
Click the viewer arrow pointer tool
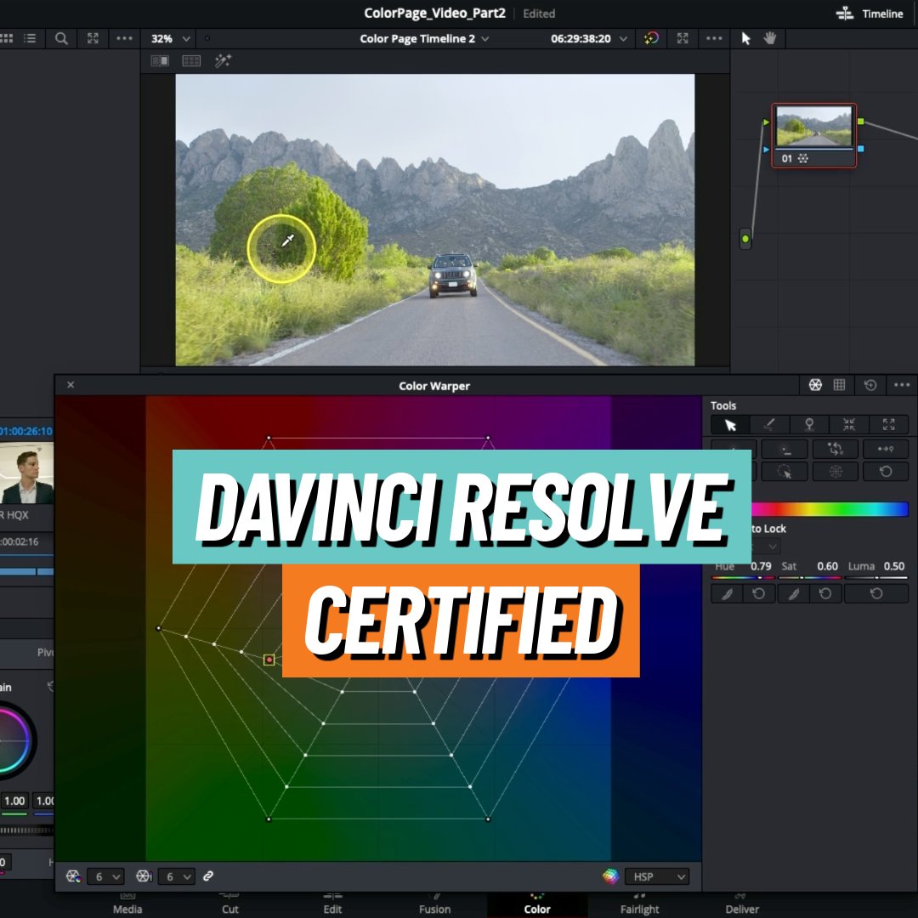(745, 38)
